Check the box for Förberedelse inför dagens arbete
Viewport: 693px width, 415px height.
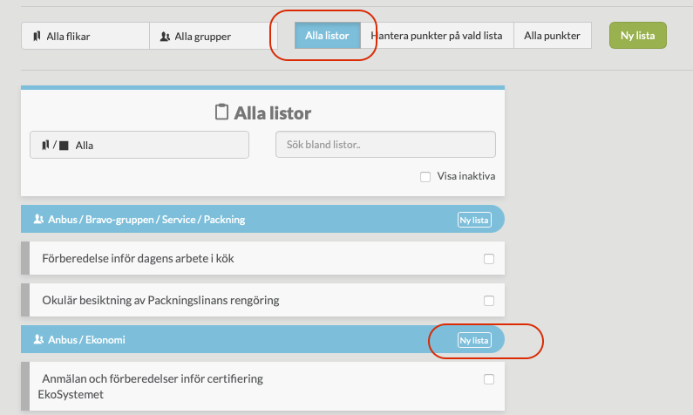click(x=488, y=259)
